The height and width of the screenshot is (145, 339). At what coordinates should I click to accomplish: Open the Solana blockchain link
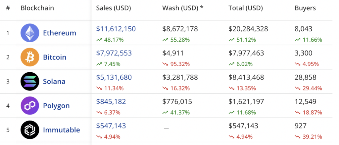point(54,81)
